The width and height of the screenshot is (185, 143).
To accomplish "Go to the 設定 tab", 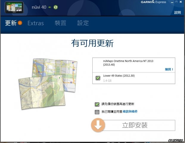I will coord(83,23).
